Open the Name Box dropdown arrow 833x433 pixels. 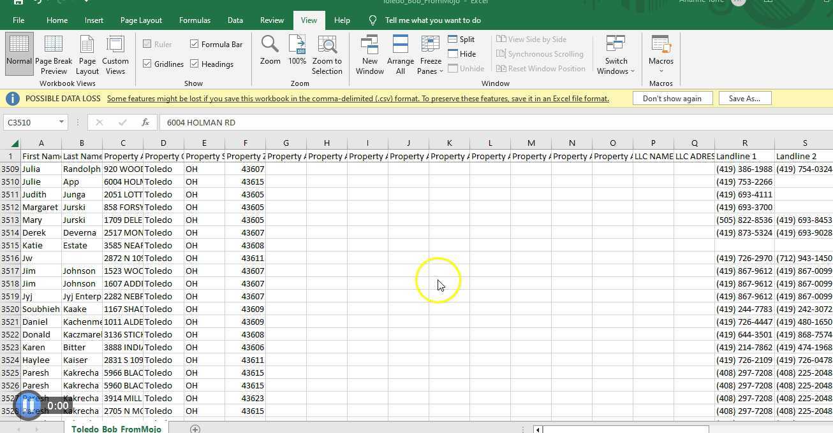61,122
